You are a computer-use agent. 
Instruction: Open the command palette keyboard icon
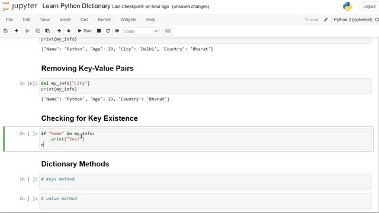(x=168, y=31)
